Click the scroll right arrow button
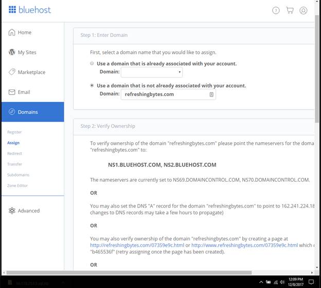The image size is (321, 288). point(312,273)
